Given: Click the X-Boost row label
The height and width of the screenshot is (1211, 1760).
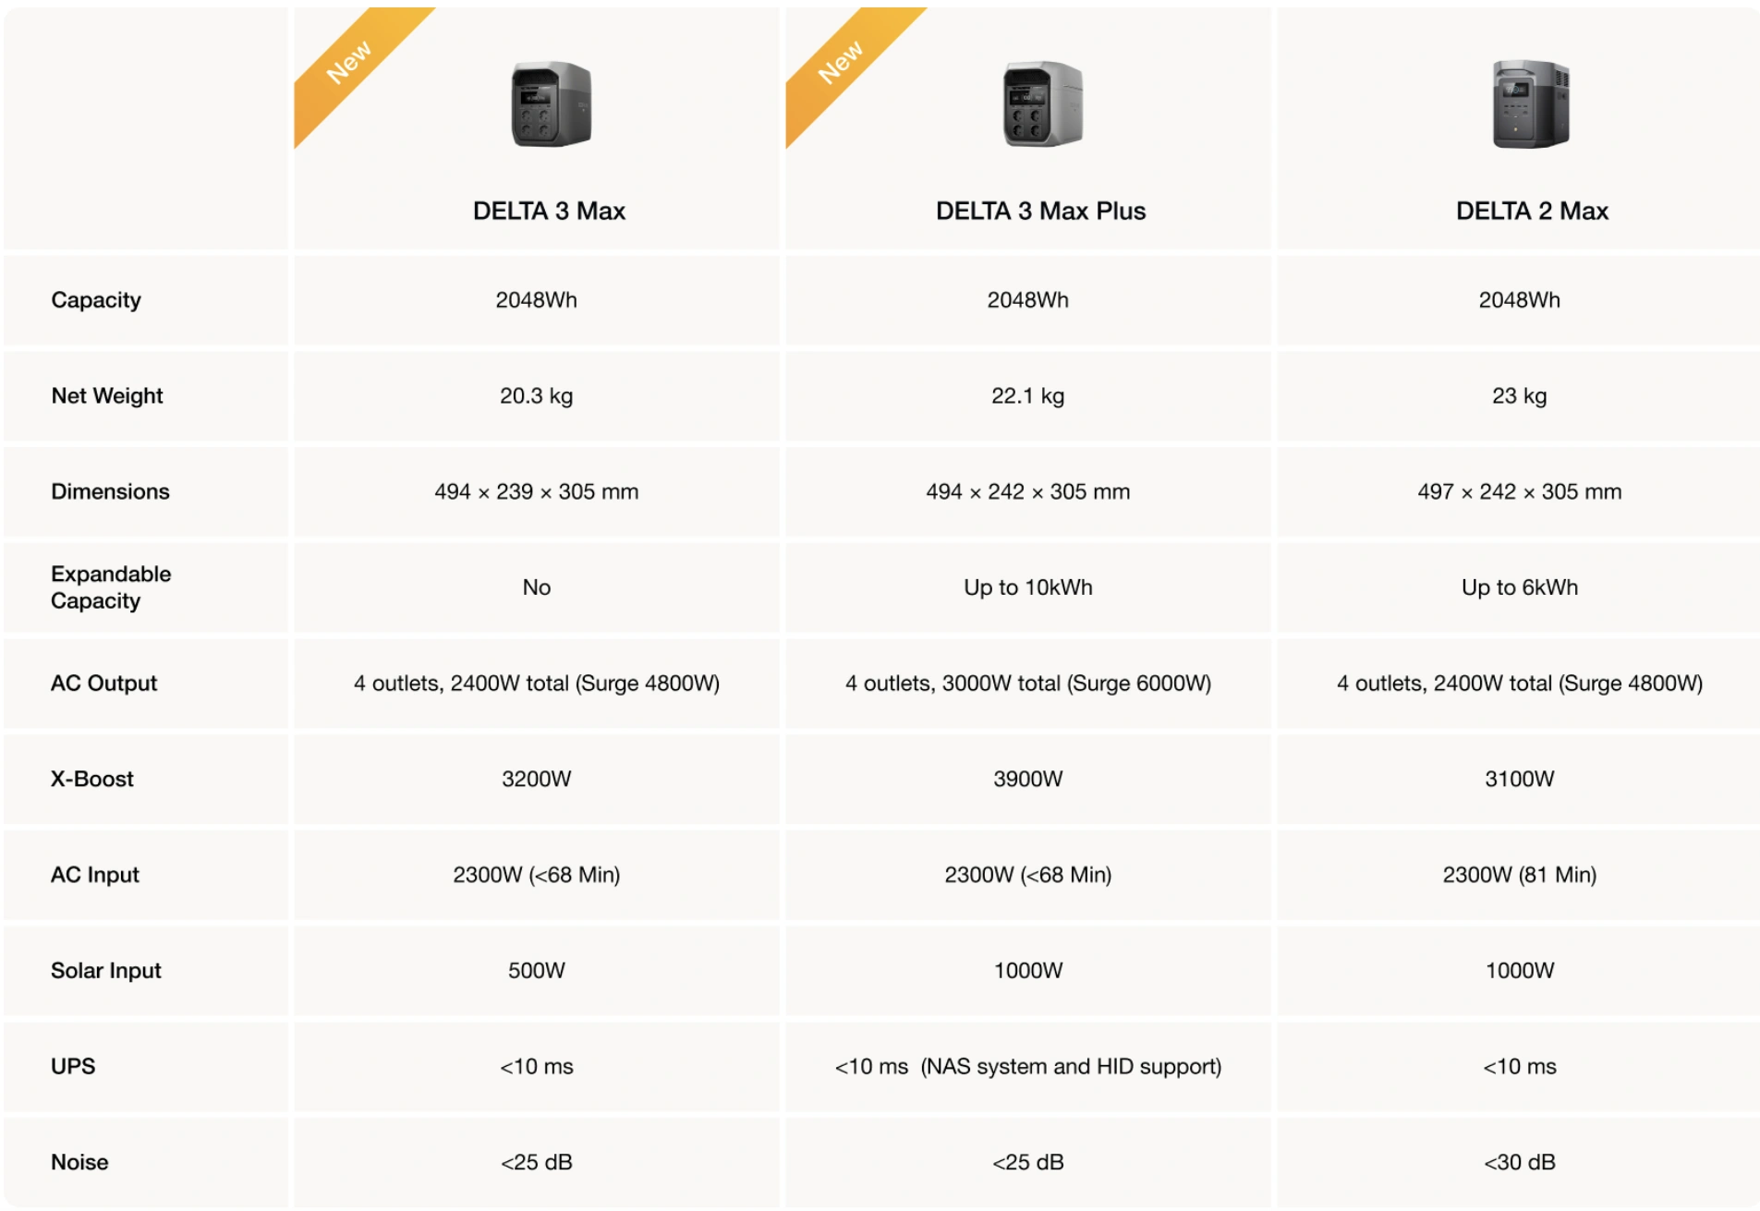Looking at the screenshot, I should [92, 780].
